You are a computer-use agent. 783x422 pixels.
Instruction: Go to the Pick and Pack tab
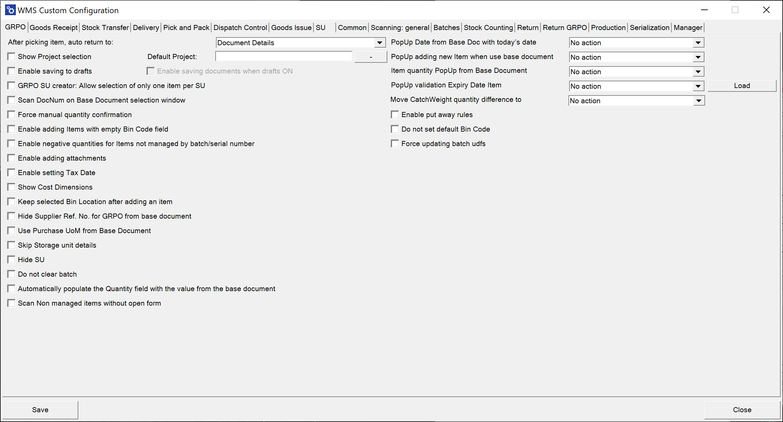tap(186, 28)
